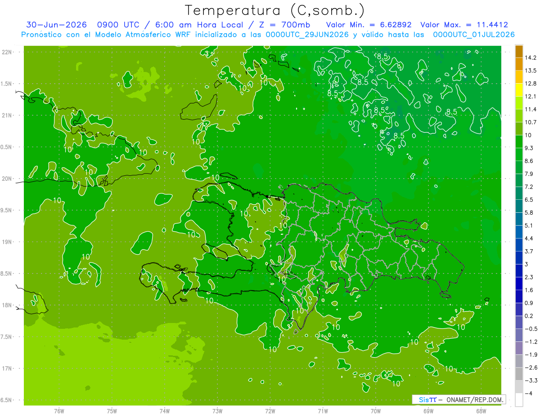540x417 pixels.
Task: Click the "18N" latitude axis label
Action: 6,305
